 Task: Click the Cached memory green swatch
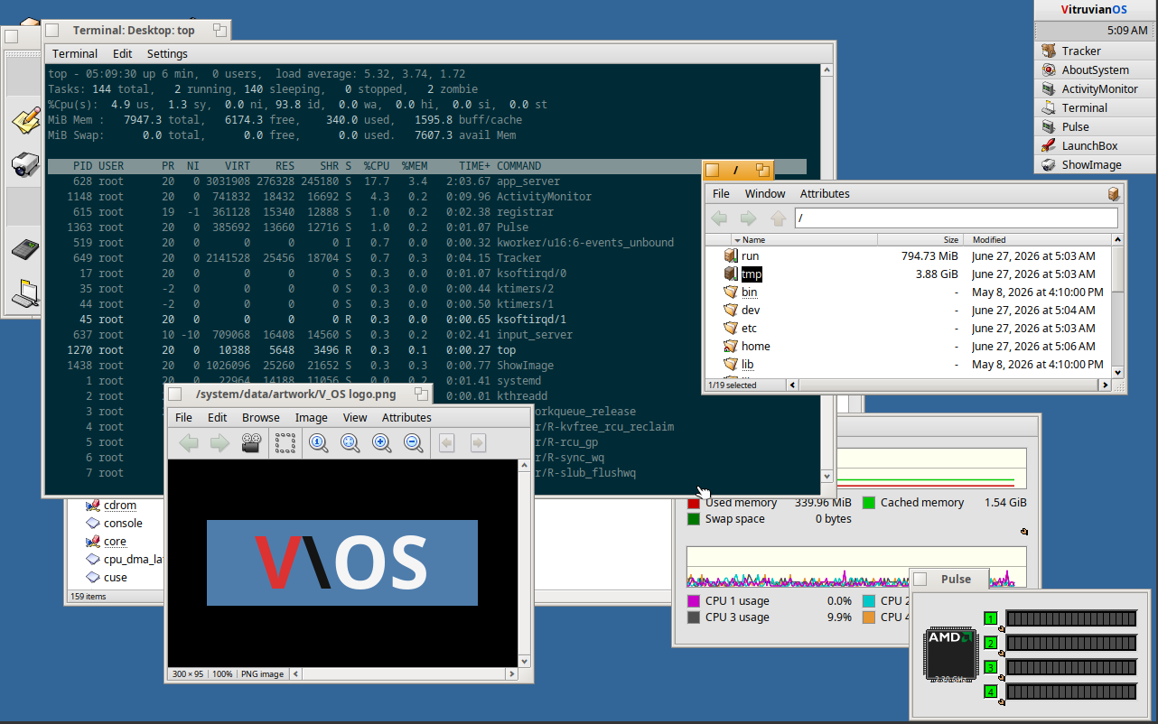[x=869, y=503]
